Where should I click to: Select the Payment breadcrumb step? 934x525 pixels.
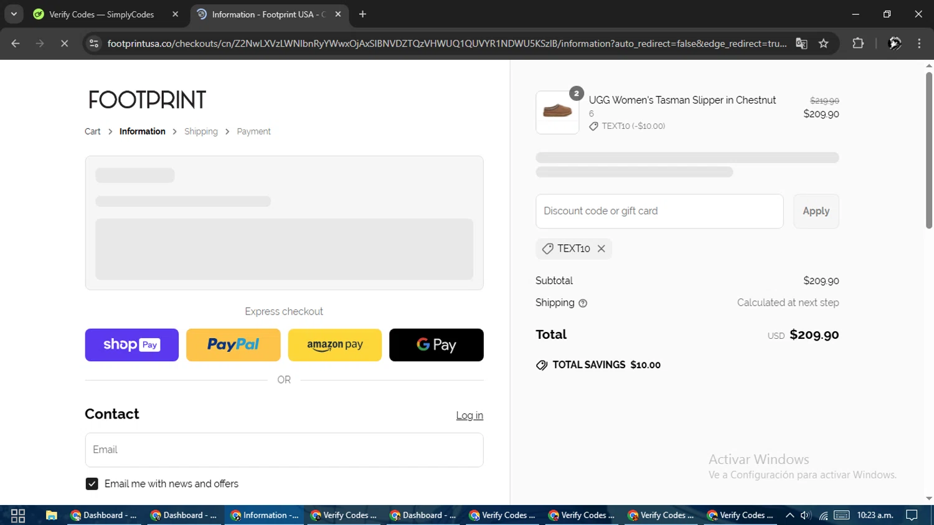click(x=253, y=131)
